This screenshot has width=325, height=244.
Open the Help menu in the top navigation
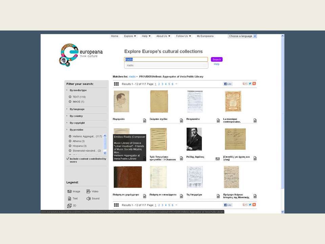[x=146, y=36]
